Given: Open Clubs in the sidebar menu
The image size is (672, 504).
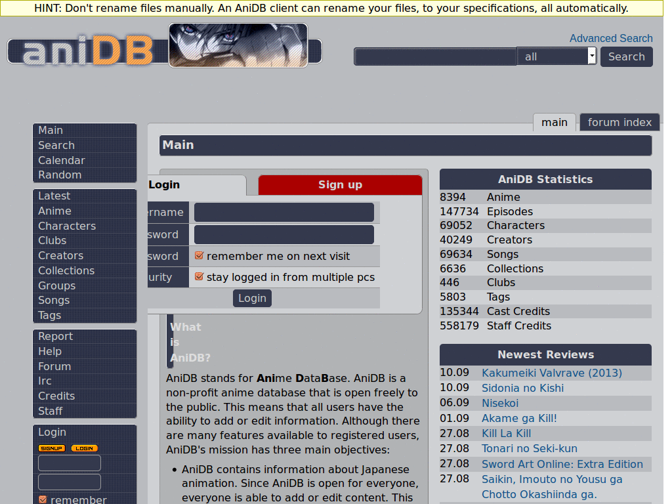Looking at the screenshot, I should click(85, 240).
